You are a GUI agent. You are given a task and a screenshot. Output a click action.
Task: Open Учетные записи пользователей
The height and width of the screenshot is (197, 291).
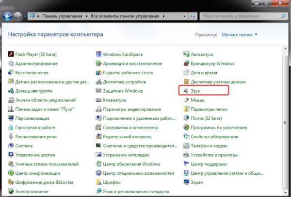[x=44, y=164]
